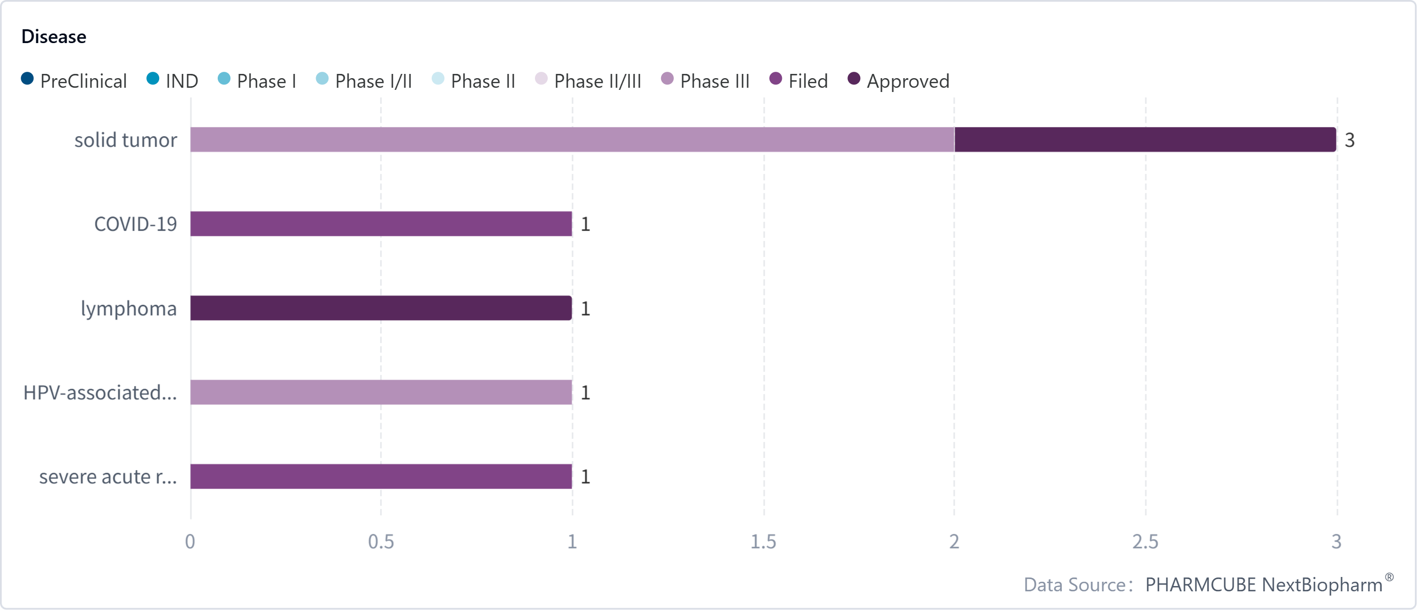Click the COVID-19 Filed bar
Image resolution: width=1418 pixels, height=611 pixels.
381,224
